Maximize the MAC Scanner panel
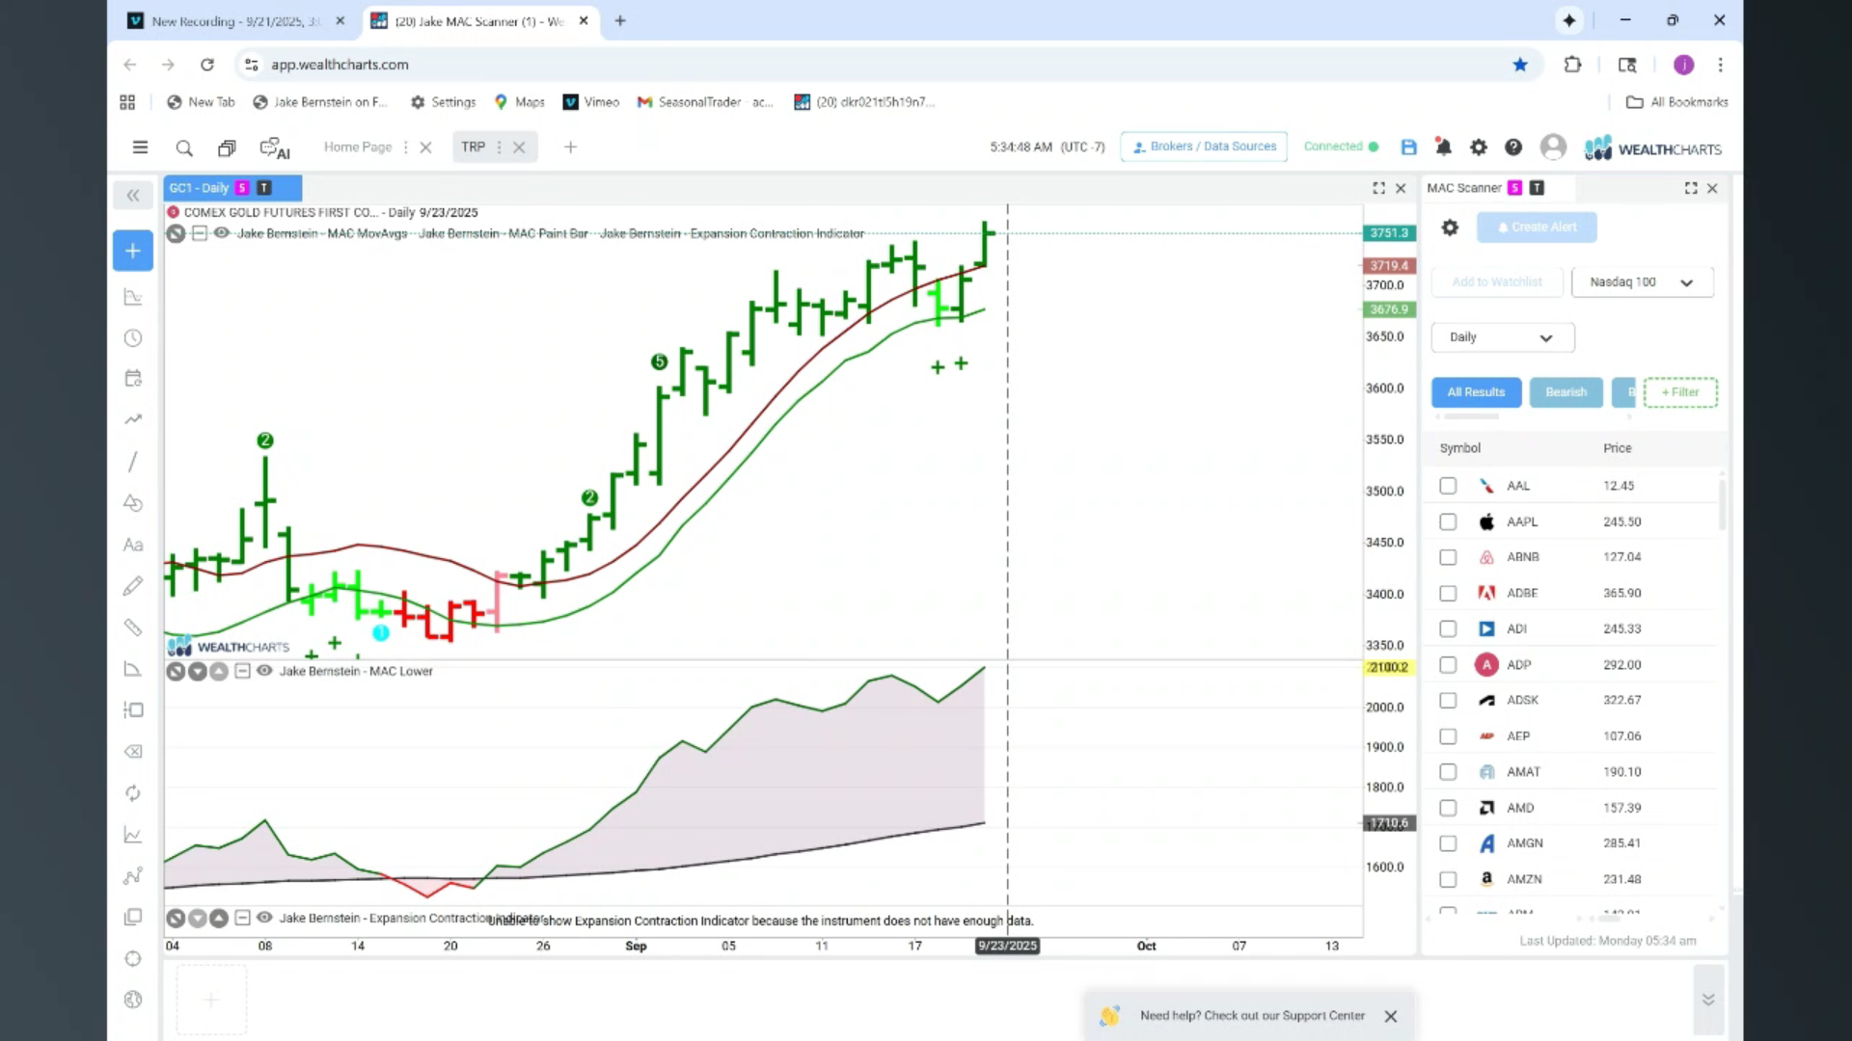Screen dimensions: 1852x1041 click(1690, 188)
